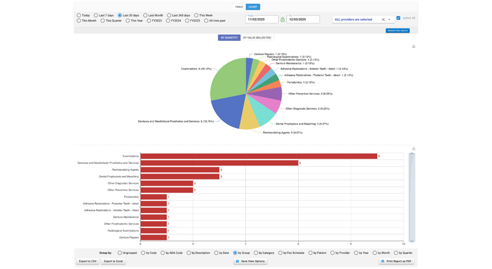
Task: Clear selected providers with the X icon
Action: tap(383, 19)
